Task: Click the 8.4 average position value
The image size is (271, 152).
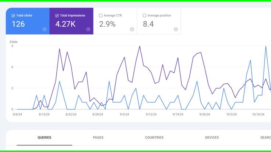Action: 148,24
